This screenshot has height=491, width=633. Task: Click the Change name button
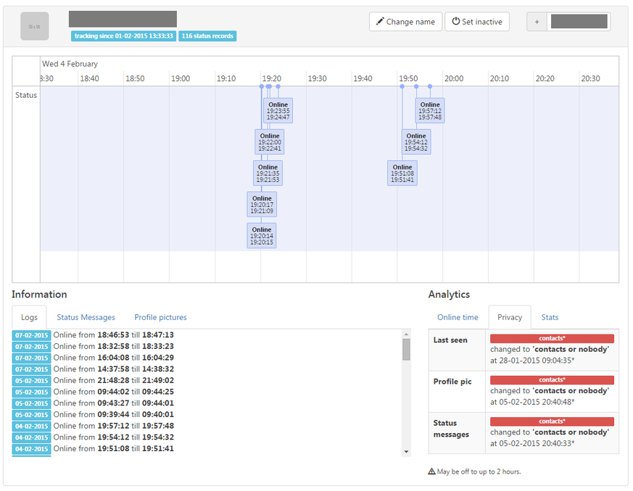click(x=405, y=22)
